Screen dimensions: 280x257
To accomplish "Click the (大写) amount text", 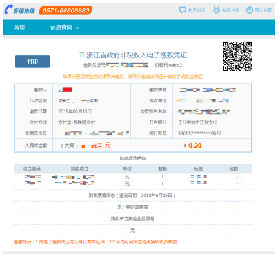I will tap(85, 146).
